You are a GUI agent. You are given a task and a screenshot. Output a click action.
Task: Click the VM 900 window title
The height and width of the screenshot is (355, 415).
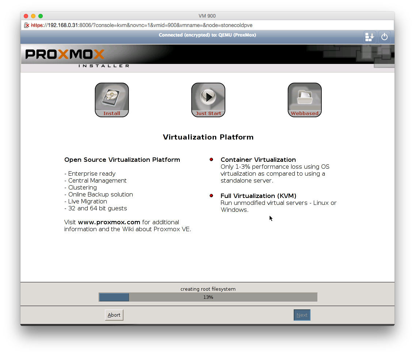click(207, 16)
